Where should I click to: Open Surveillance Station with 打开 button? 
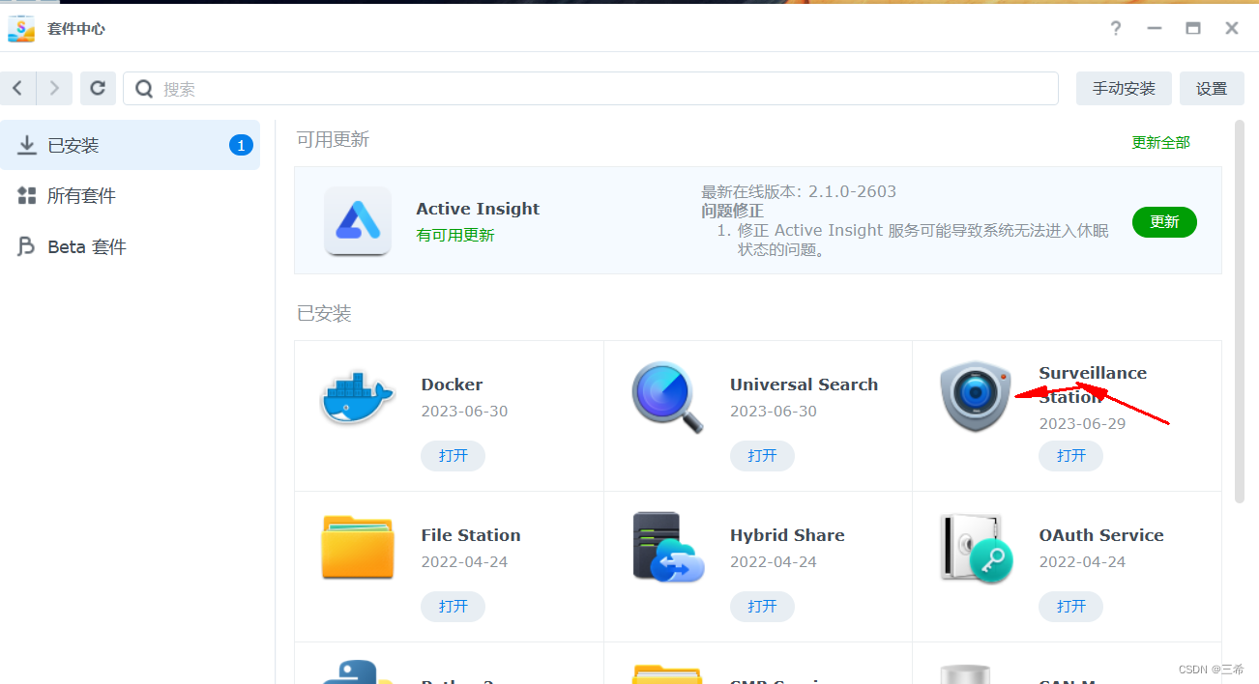(x=1071, y=456)
